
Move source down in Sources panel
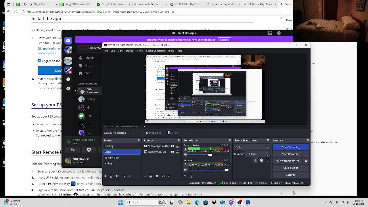169,176
